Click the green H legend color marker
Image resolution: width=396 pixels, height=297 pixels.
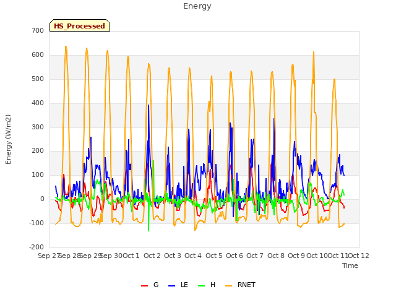tap(202, 286)
